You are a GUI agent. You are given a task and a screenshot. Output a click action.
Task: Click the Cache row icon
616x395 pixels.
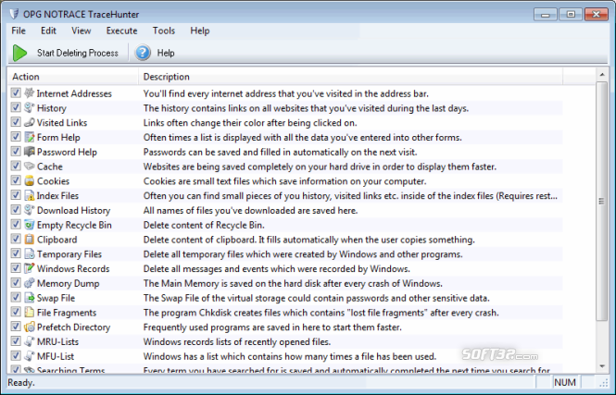coord(30,167)
